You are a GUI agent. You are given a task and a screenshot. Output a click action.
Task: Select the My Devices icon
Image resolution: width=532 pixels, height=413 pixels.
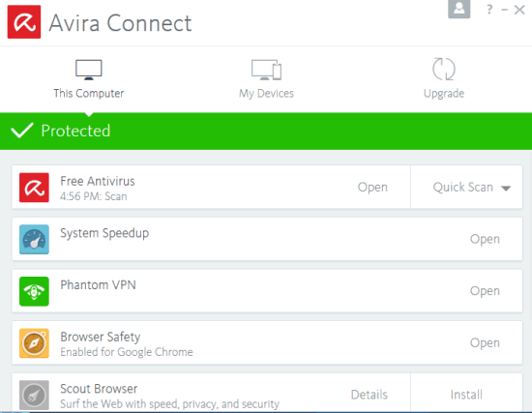[x=266, y=70]
